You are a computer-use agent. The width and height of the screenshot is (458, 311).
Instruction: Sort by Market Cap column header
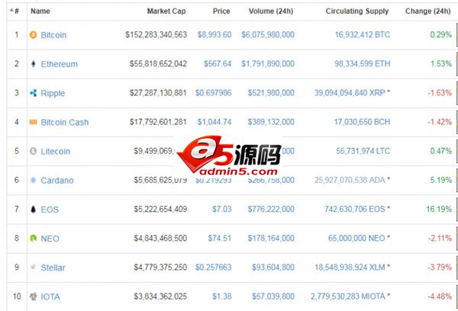[166, 11]
